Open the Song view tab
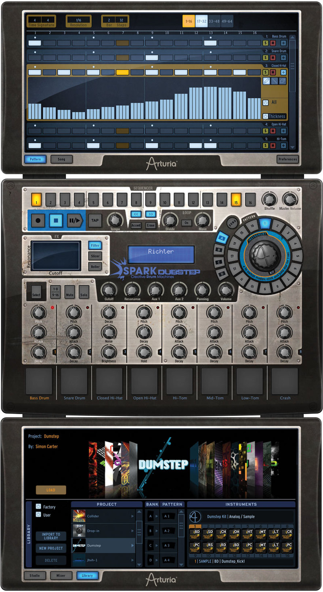 (x=61, y=159)
